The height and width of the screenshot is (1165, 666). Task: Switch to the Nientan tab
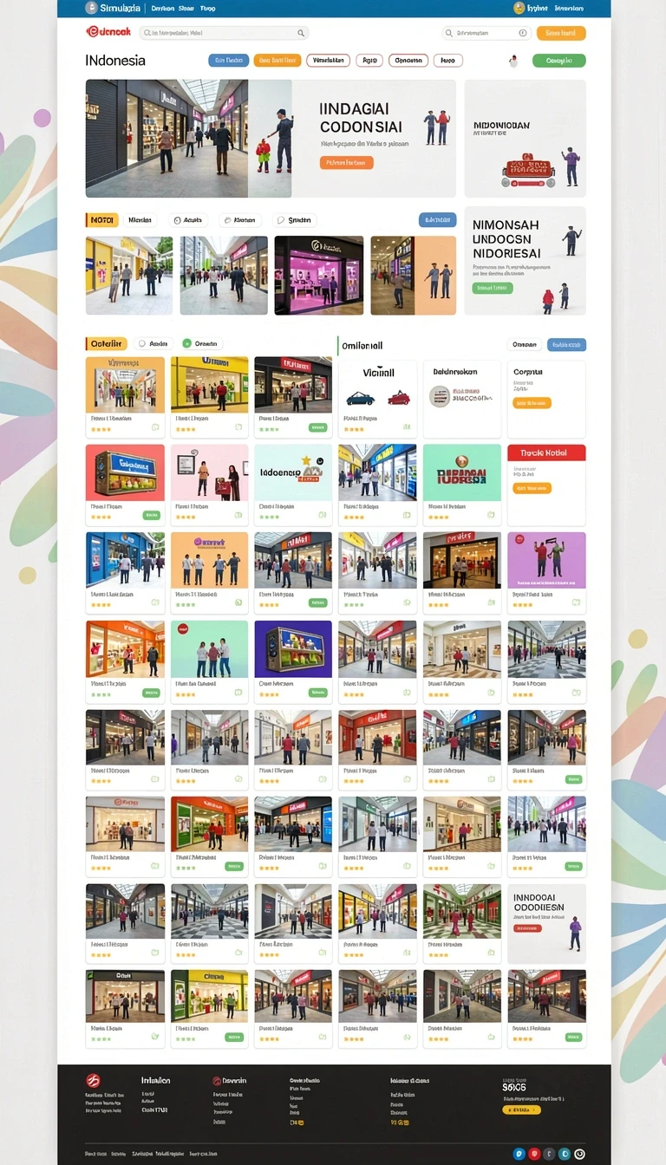[x=140, y=220]
